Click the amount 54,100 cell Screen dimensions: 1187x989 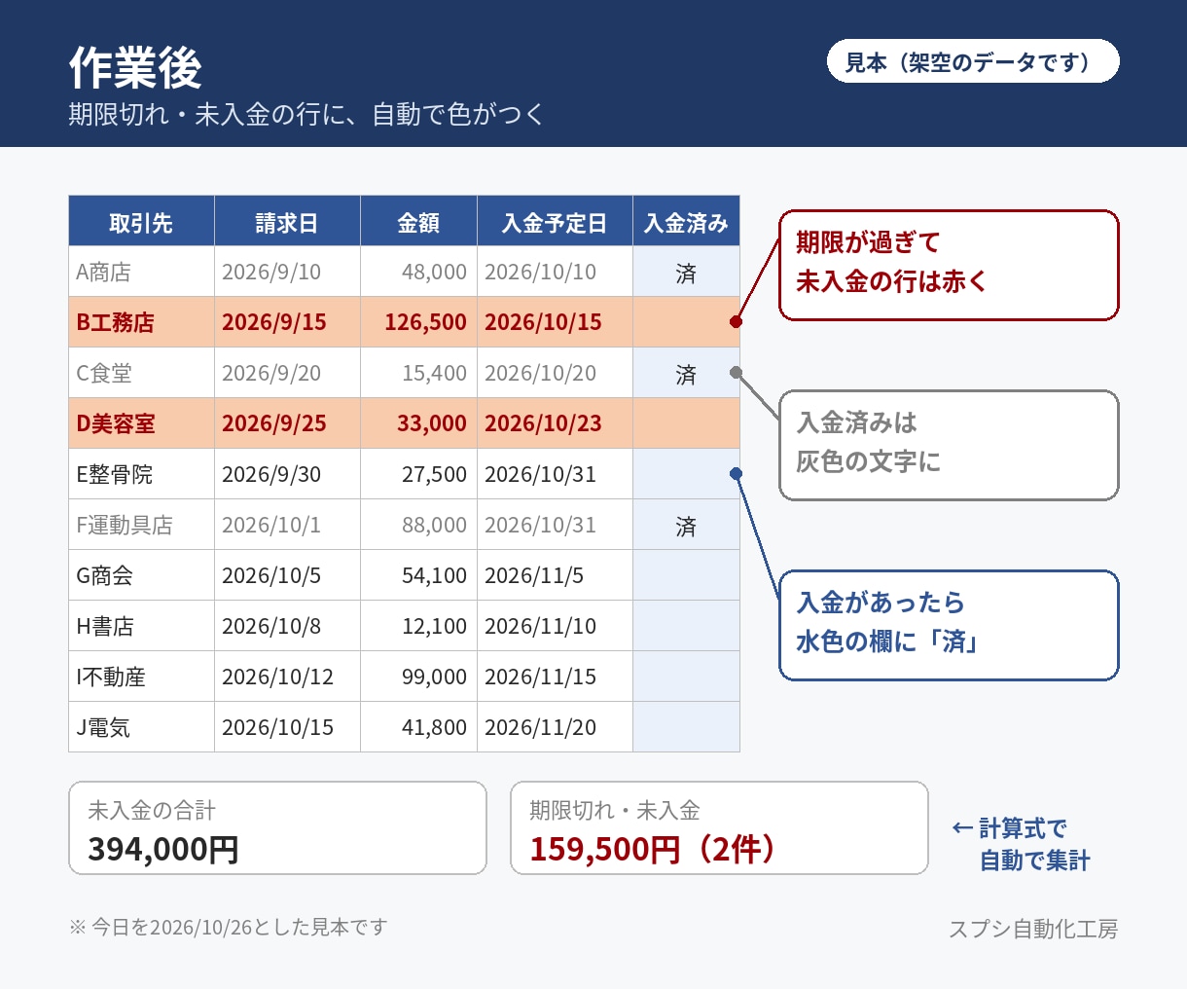[x=418, y=575]
